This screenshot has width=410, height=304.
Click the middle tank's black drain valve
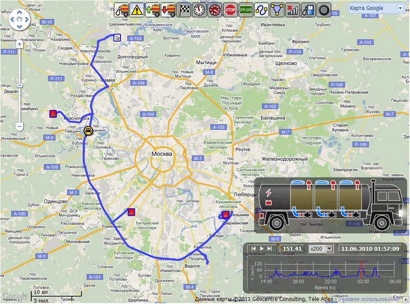(x=332, y=215)
